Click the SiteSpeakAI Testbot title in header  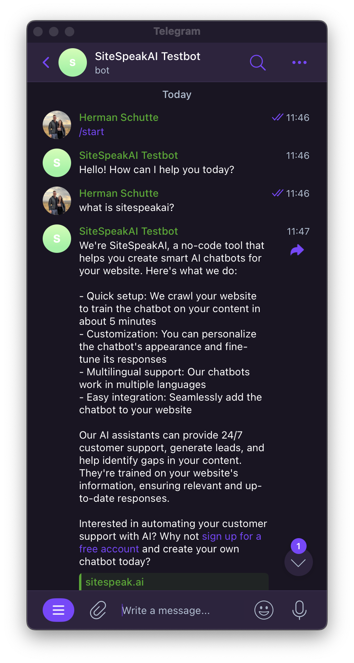pos(148,57)
